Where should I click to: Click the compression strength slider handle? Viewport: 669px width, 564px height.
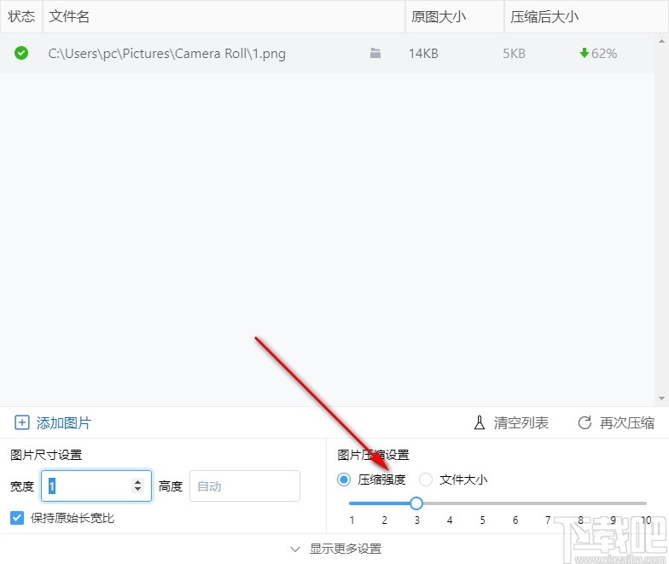(416, 503)
